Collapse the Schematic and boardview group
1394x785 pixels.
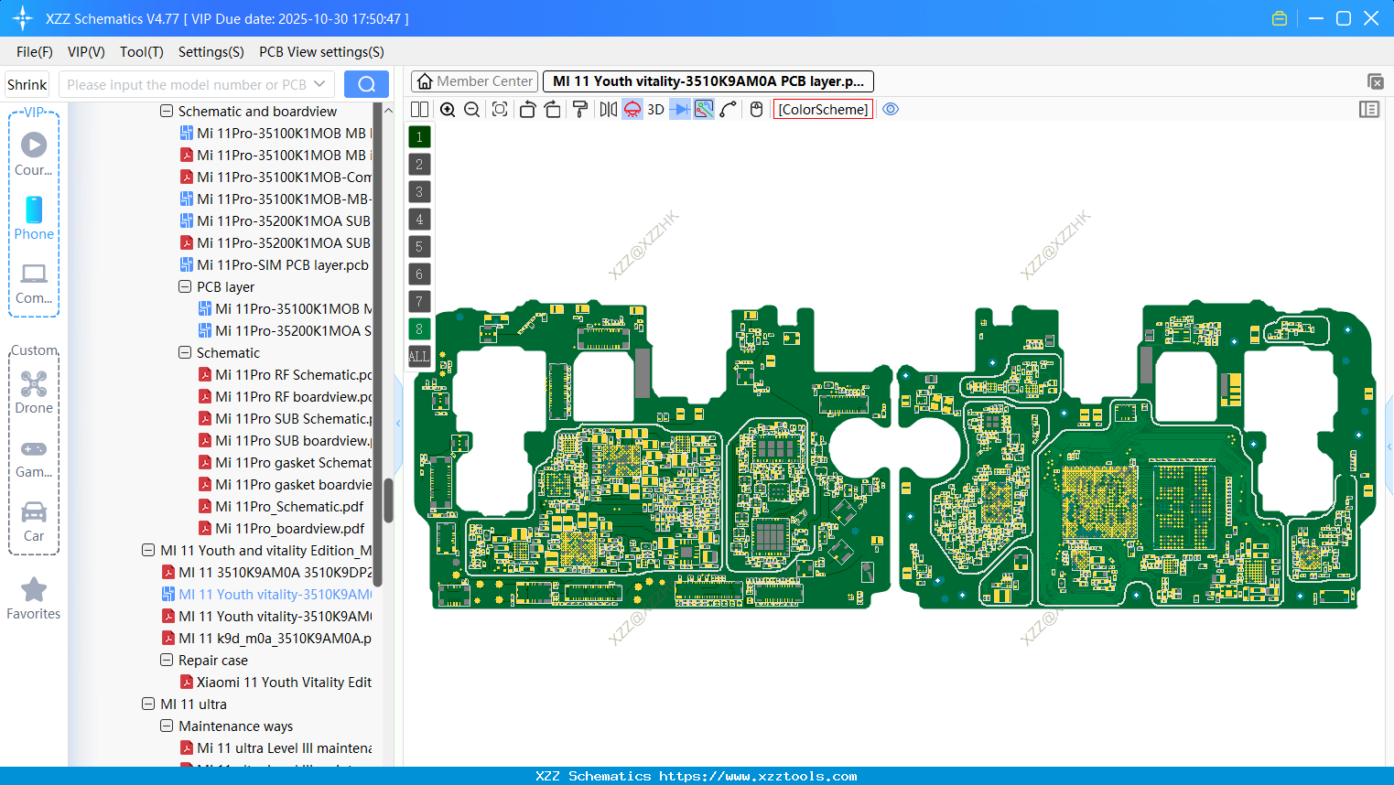point(167,111)
